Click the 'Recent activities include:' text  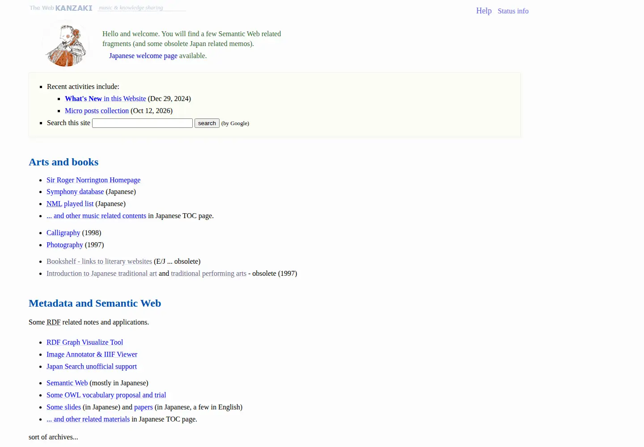83,87
